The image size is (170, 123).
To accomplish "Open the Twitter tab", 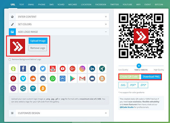I will (114, 5).
